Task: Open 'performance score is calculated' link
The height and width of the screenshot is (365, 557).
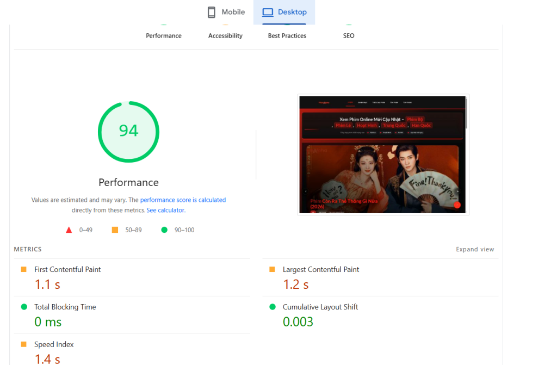Action: tap(183, 200)
